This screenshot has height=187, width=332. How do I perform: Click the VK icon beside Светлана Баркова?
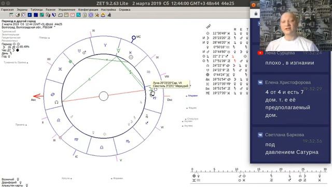click(260, 135)
